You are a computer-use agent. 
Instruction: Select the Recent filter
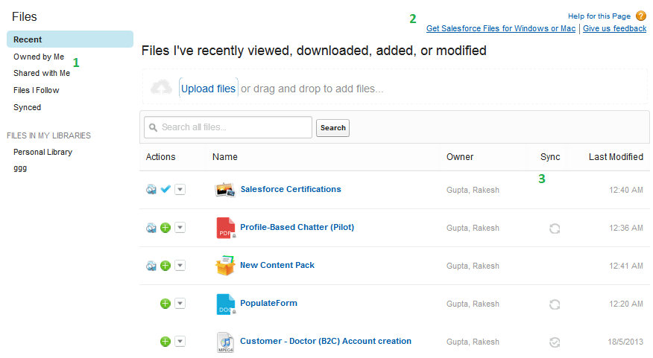click(70, 39)
